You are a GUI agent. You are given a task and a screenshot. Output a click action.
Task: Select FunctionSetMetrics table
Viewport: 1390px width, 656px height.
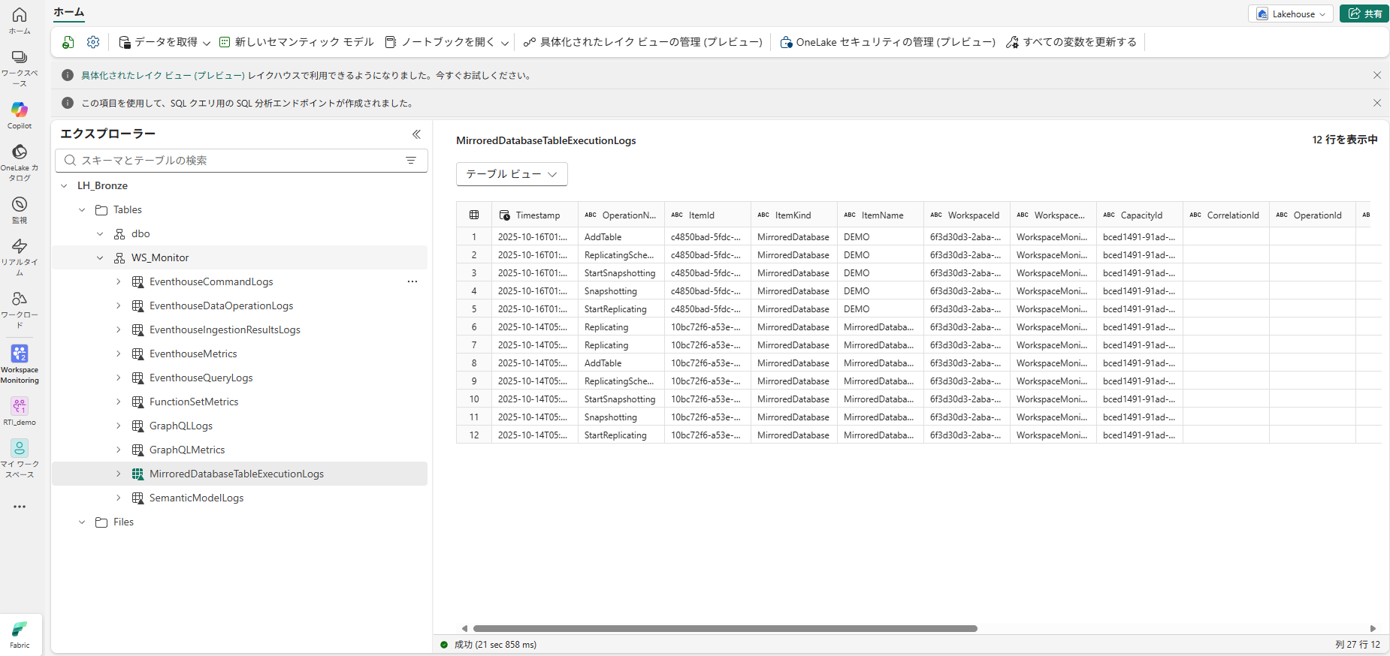coord(194,402)
